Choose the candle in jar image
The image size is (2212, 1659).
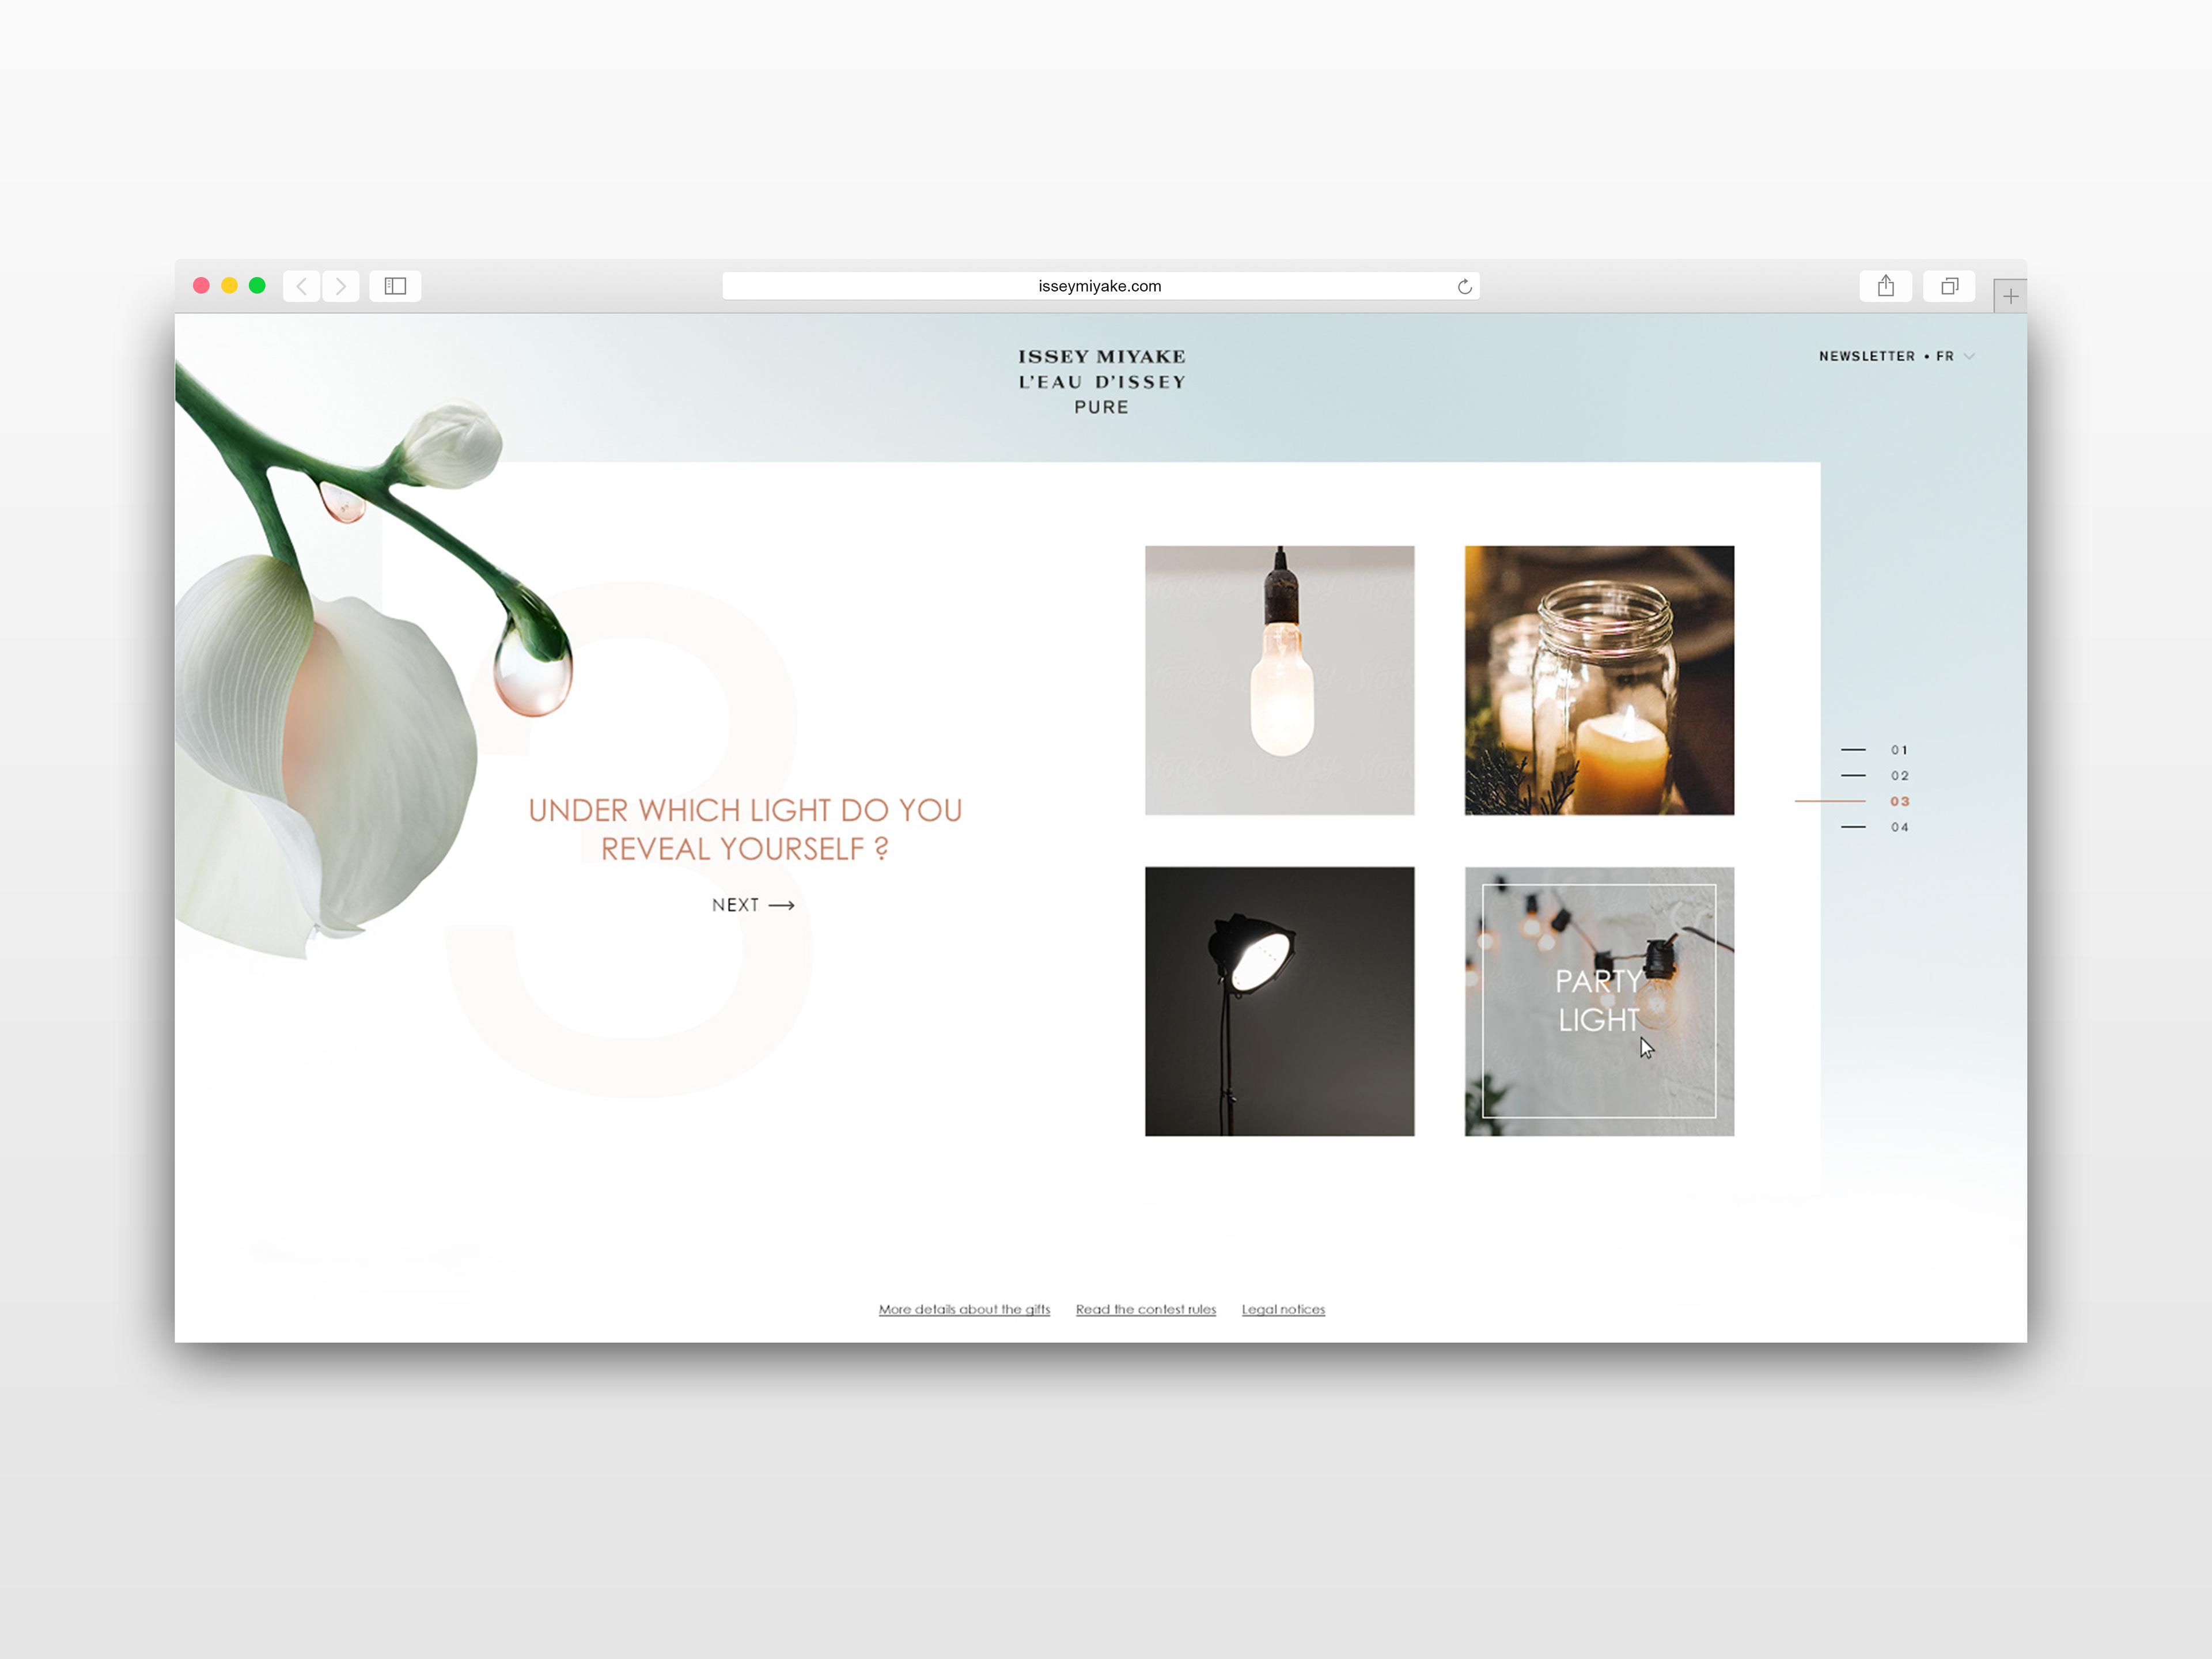pyautogui.click(x=1598, y=680)
